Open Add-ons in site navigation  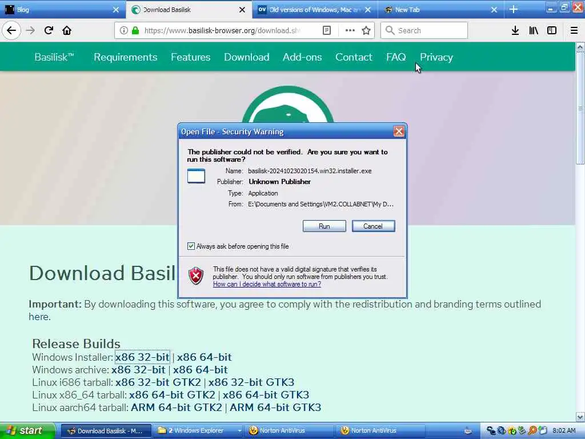302,57
